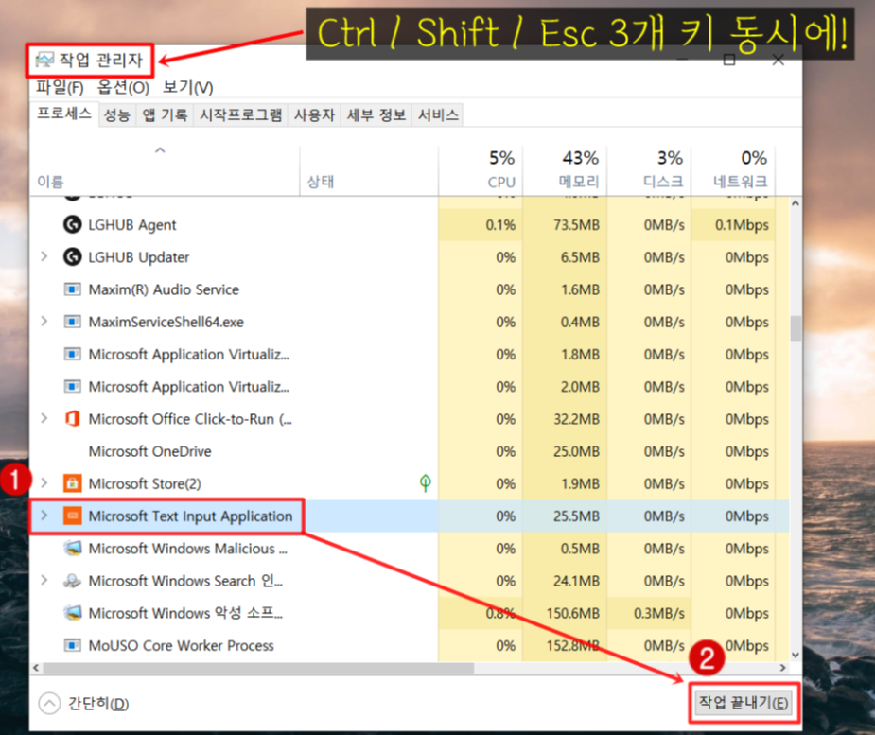Expand the MaximServiceShell64.exe group
875x735 pixels.
tap(44, 322)
